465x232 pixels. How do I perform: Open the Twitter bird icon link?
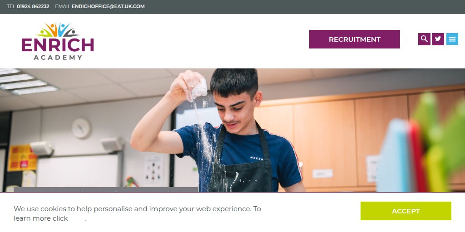[438, 39]
